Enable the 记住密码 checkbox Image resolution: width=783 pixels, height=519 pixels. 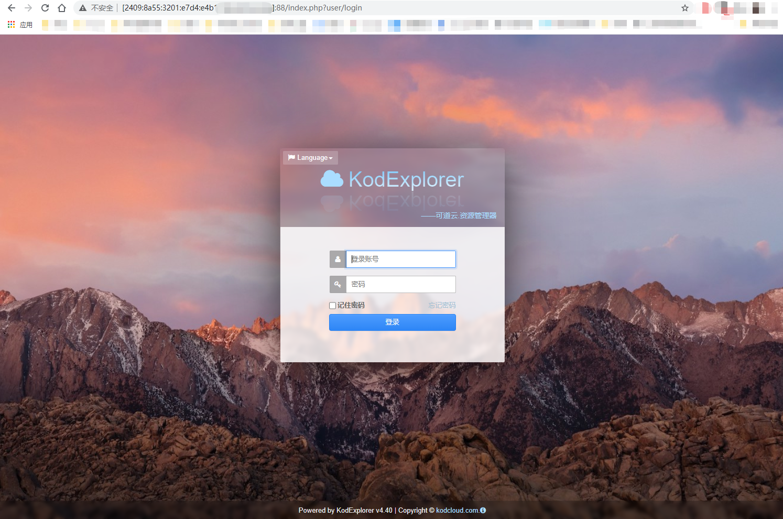click(x=332, y=306)
